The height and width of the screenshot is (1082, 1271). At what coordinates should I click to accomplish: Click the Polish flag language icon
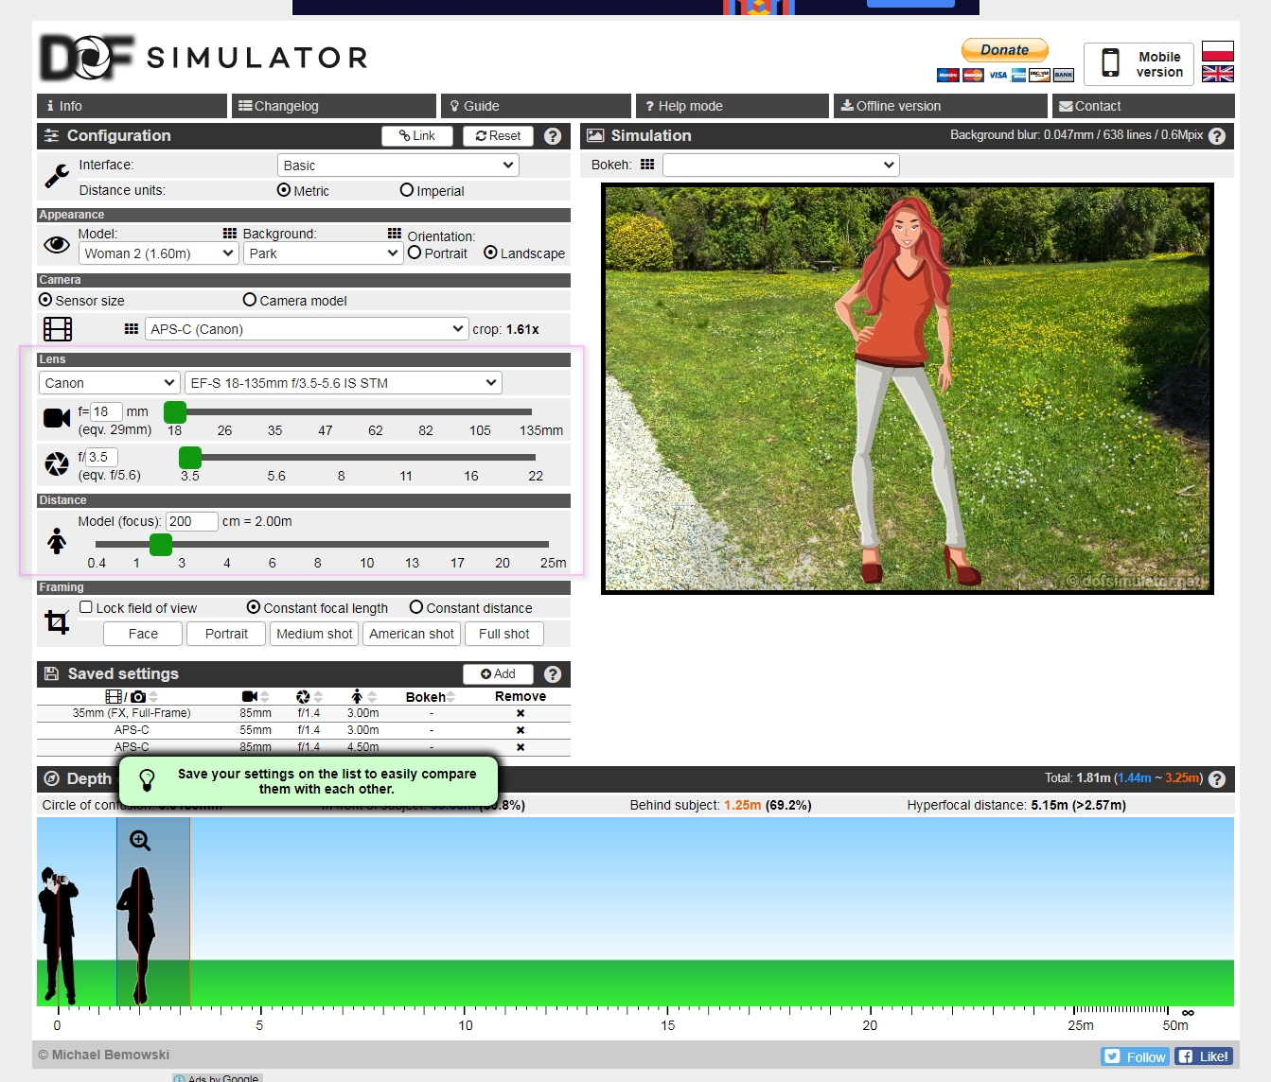point(1218,51)
